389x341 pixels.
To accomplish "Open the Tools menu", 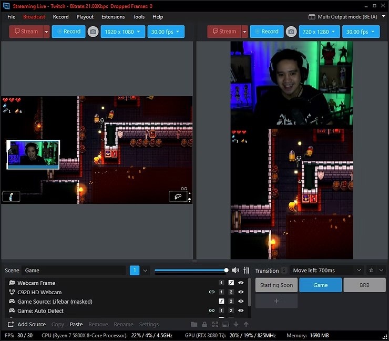I will pyautogui.click(x=138, y=17).
